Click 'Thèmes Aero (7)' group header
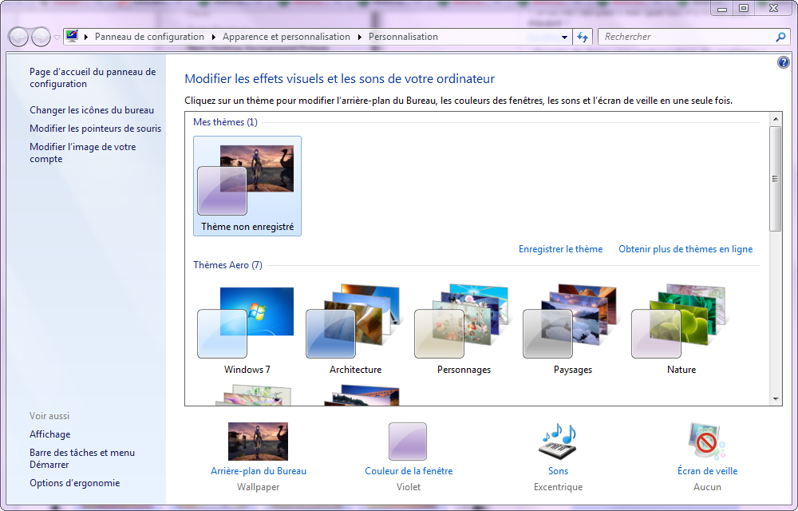This screenshot has width=798, height=511. [227, 265]
